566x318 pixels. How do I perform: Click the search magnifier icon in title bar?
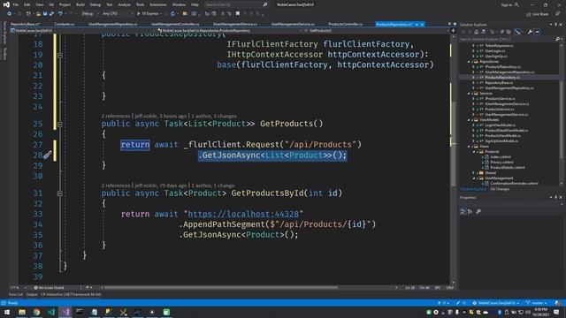point(265,4)
